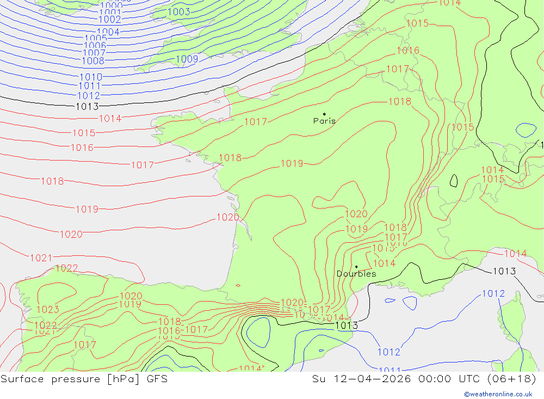
Task: Click the blue 1012 label near Corsica
Action: coord(493,294)
